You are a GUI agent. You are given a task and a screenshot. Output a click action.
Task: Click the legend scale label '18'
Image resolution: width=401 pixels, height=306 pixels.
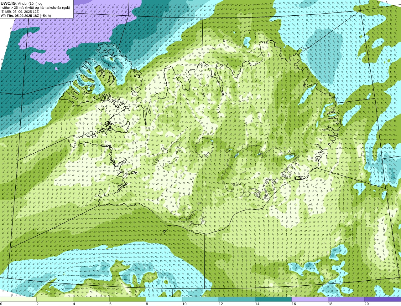(330, 304)
